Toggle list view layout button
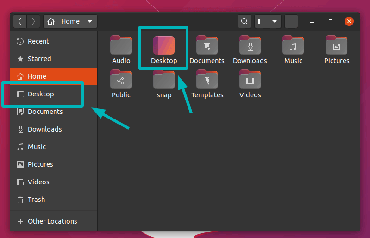The height and width of the screenshot is (238, 370). coord(262,21)
